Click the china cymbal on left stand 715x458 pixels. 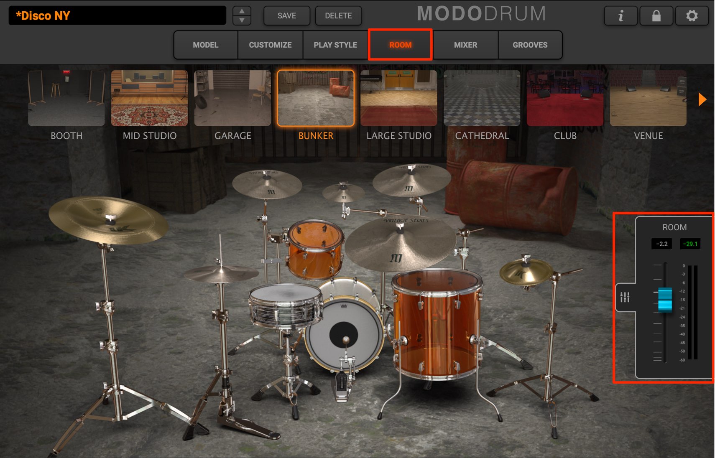109,219
